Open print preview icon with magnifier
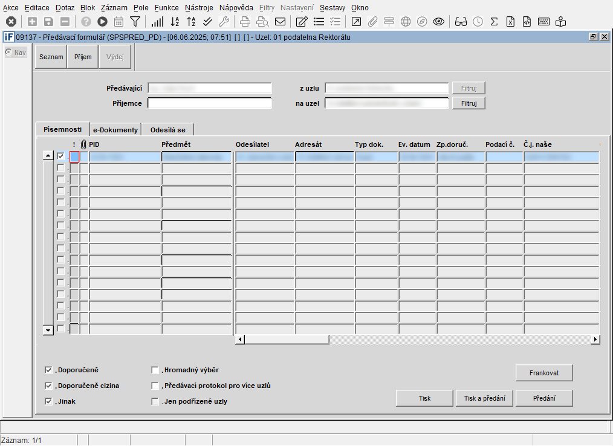Viewport: 613px width, 446px height. (262, 22)
